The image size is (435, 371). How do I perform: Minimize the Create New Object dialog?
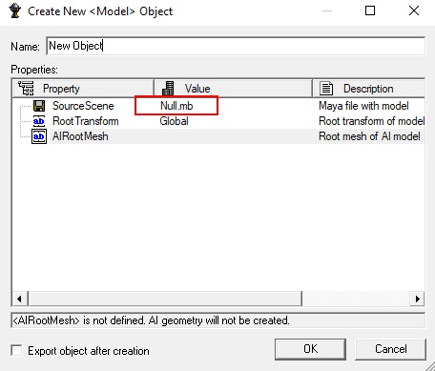coord(327,10)
